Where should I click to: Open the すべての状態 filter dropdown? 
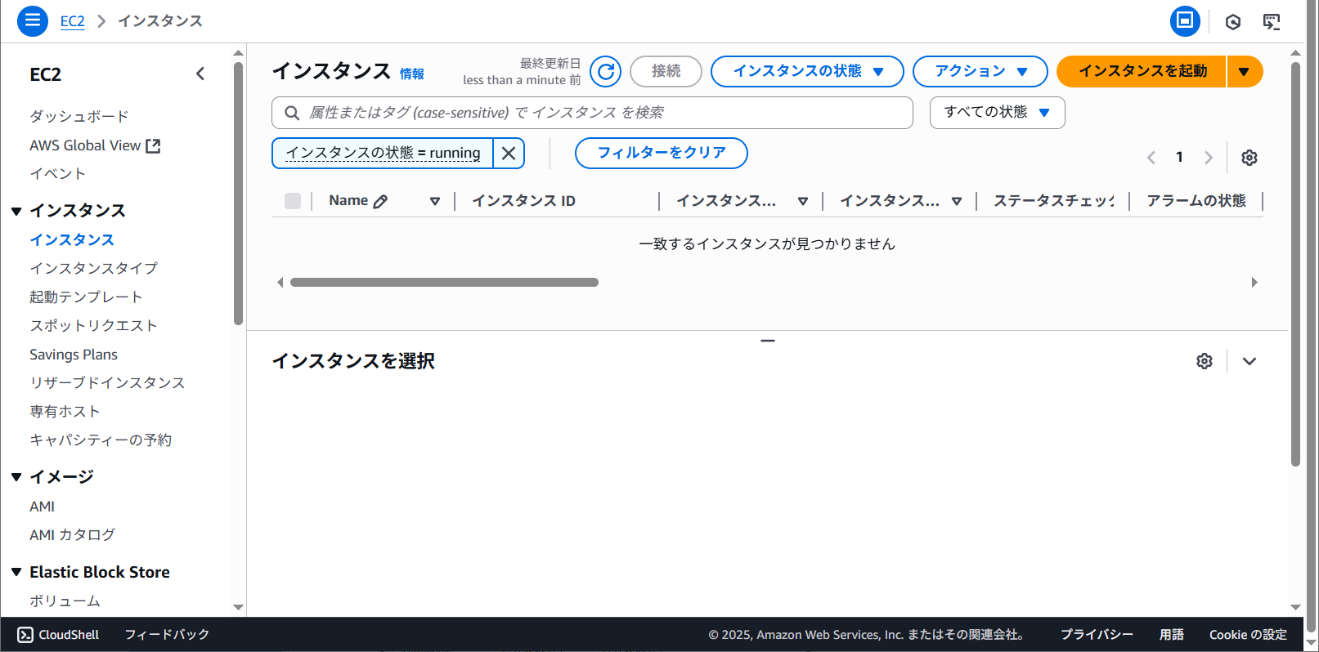996,113
